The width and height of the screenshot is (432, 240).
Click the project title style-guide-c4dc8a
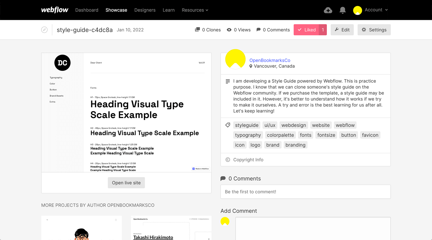click(85, 30)
